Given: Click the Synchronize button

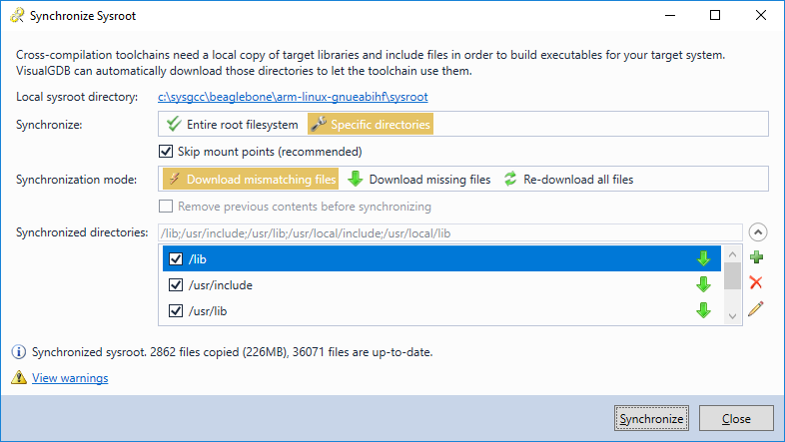Looking at the screenshot, I should click(651, 418).
